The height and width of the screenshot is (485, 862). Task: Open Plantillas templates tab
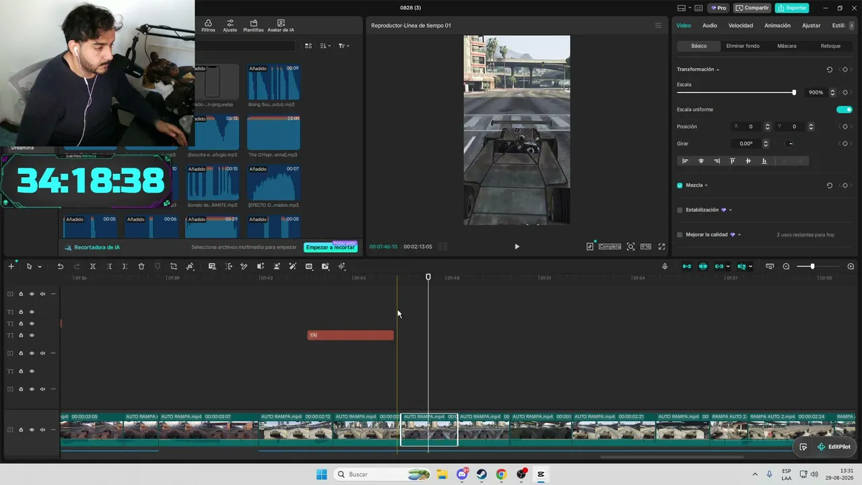[253, 26]
